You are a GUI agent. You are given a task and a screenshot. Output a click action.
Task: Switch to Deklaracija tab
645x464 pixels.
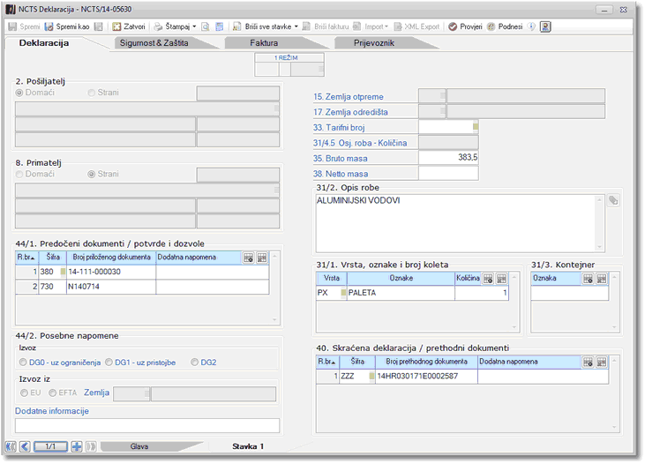pos(44,43)
